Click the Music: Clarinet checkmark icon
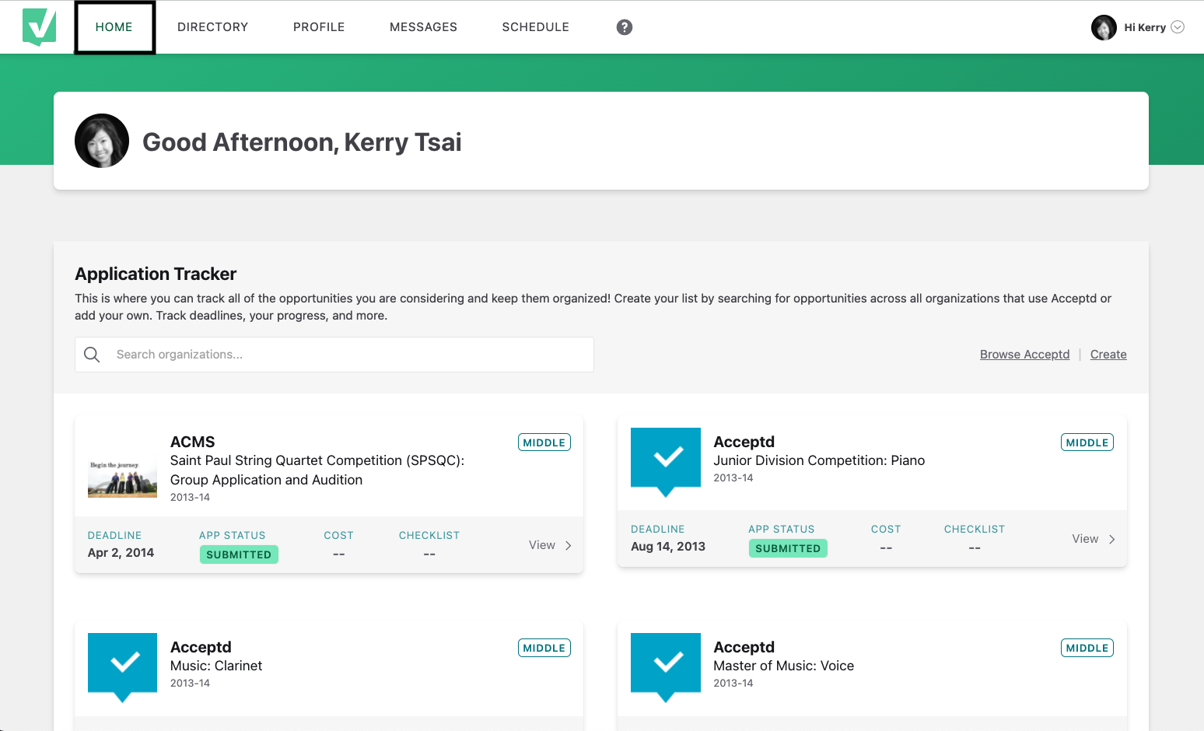Image resolution: width=1204 pixels, height=731 pixels. [x=122, y=667]
